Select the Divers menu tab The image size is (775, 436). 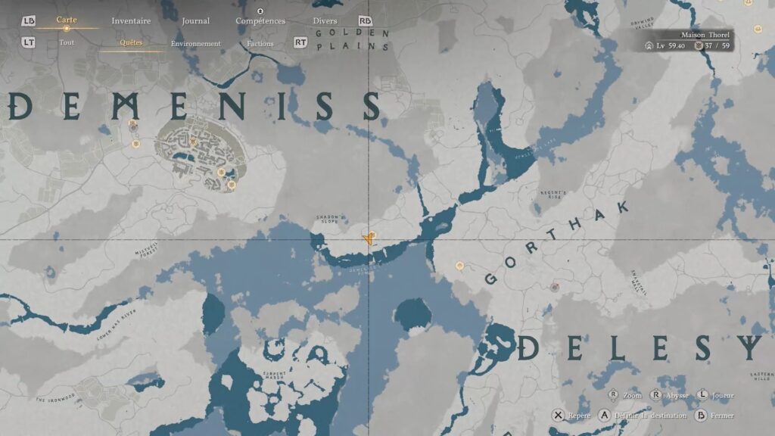pyautogui.click(x=325, y=21)
